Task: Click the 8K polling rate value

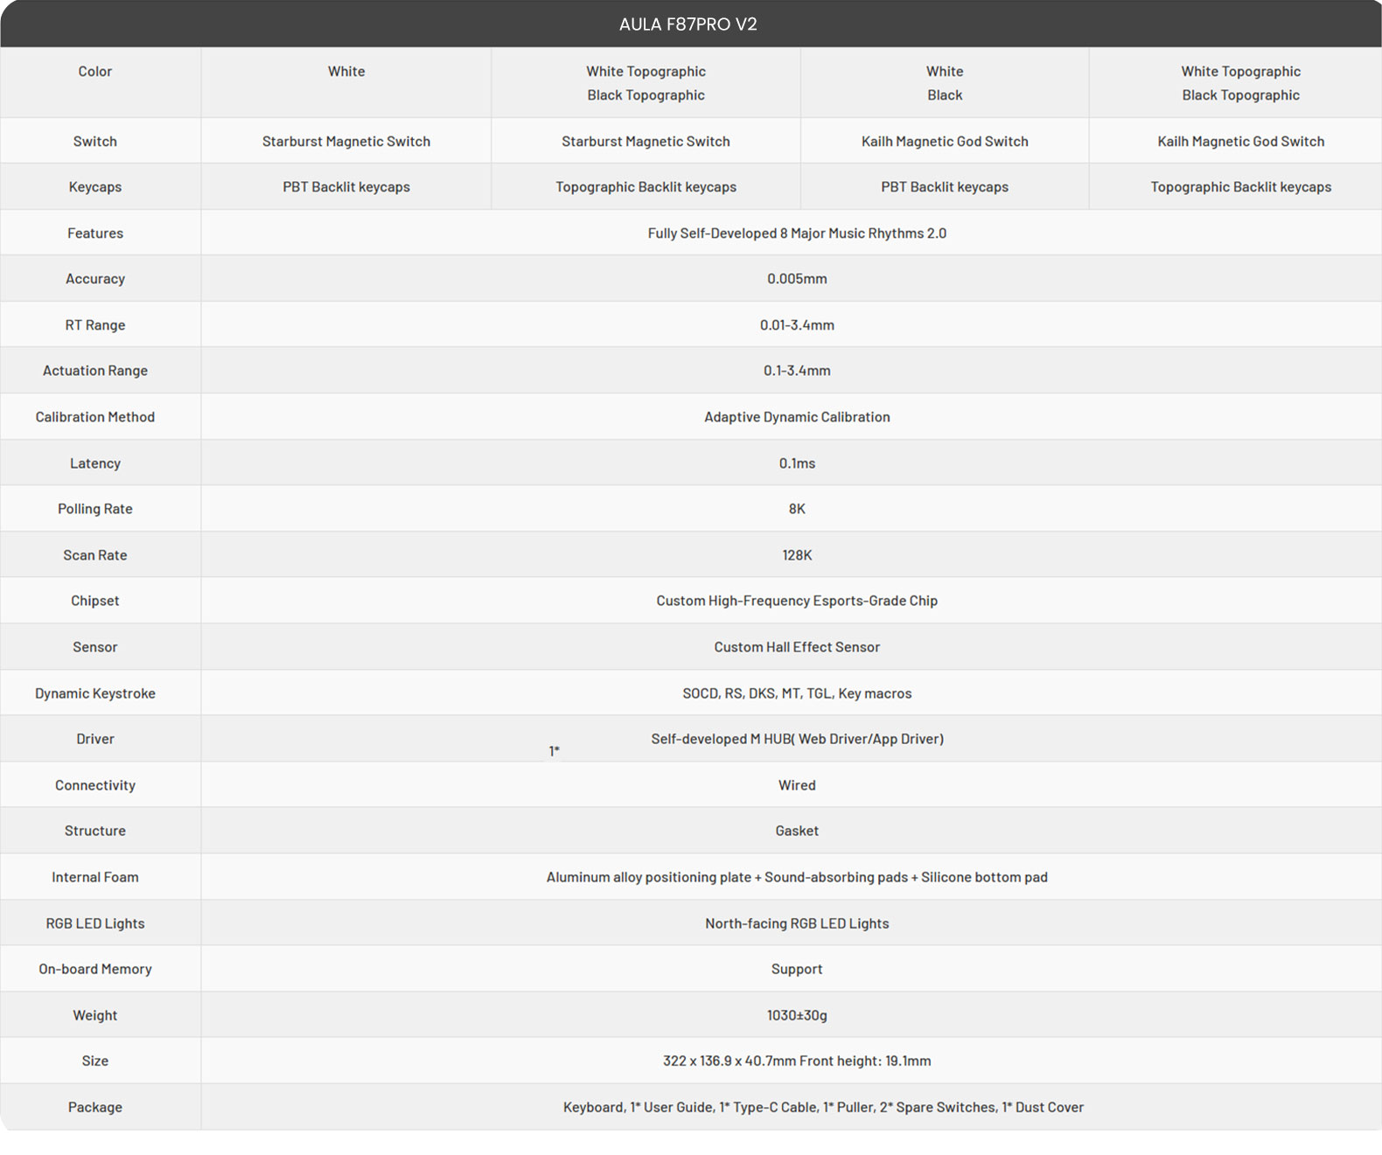Action: [x=797, y=509]
